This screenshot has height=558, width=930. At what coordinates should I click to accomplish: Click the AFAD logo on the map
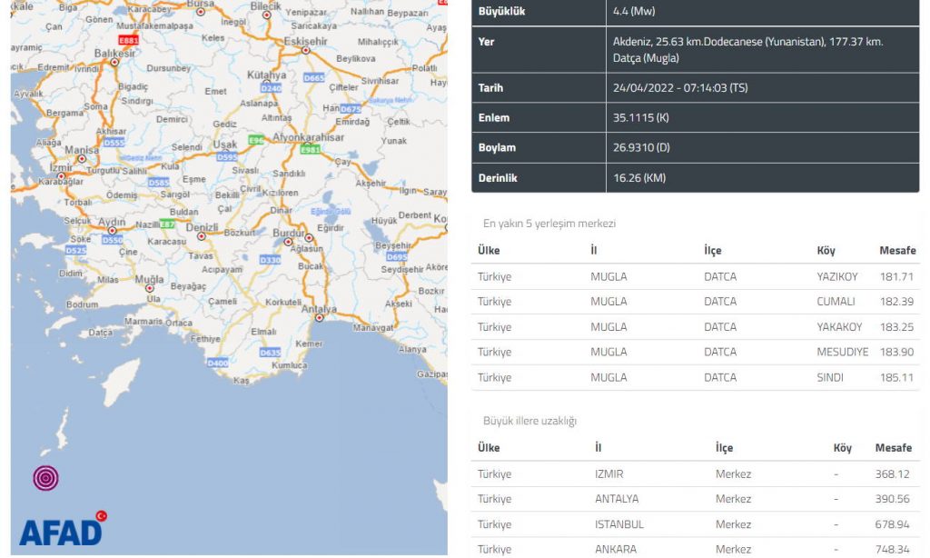click(62, 529)
